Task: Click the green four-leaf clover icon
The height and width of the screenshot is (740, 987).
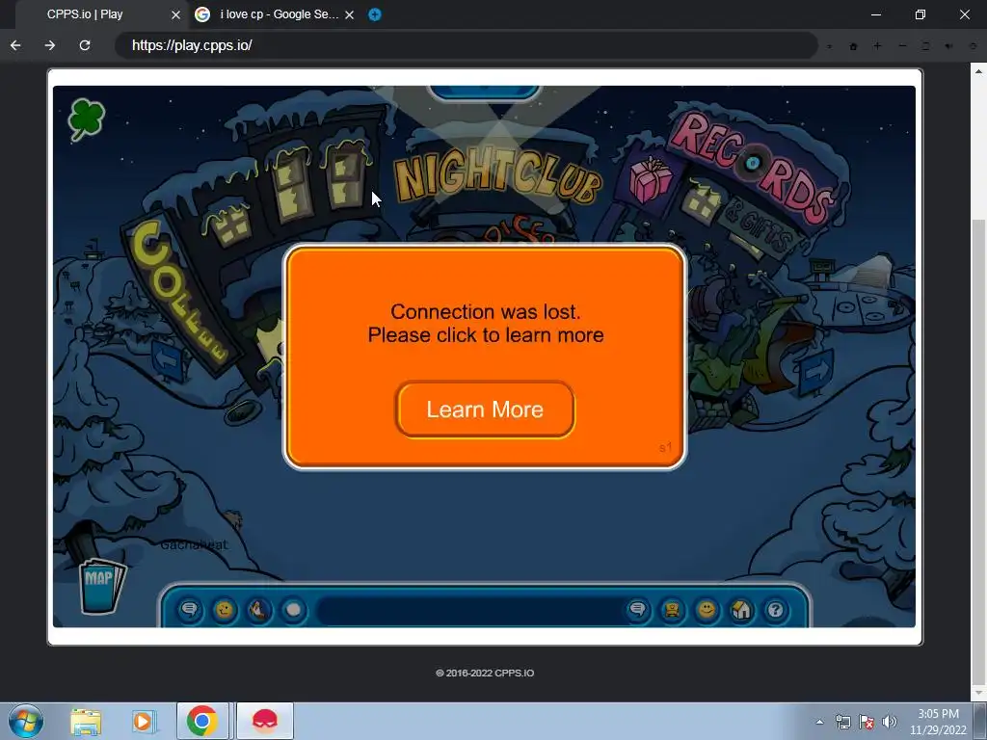Action: 86,119
